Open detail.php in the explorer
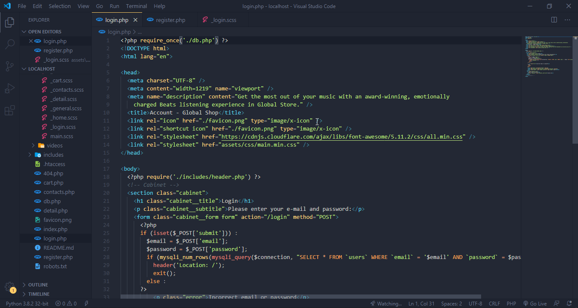This screenshot has width=578, height=308. [55, 210]
